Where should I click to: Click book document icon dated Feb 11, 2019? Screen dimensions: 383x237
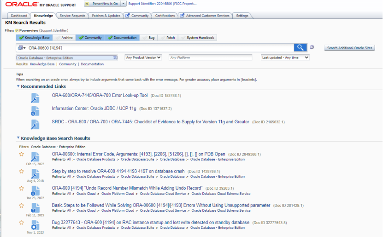pos(35,208)
